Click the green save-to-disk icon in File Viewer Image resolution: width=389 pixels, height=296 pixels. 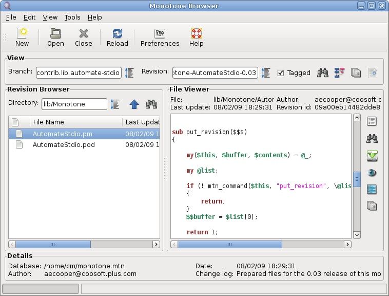coord(372,155)
